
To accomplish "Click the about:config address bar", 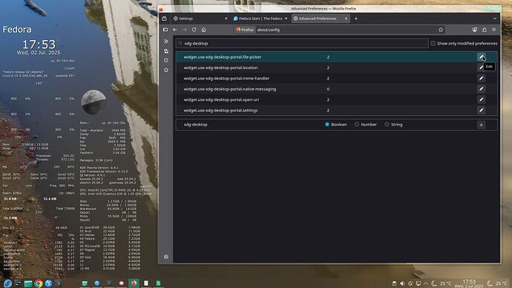I will point(340,30).
